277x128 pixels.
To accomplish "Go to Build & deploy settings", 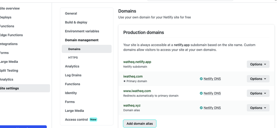I will (x=76, y=22).
